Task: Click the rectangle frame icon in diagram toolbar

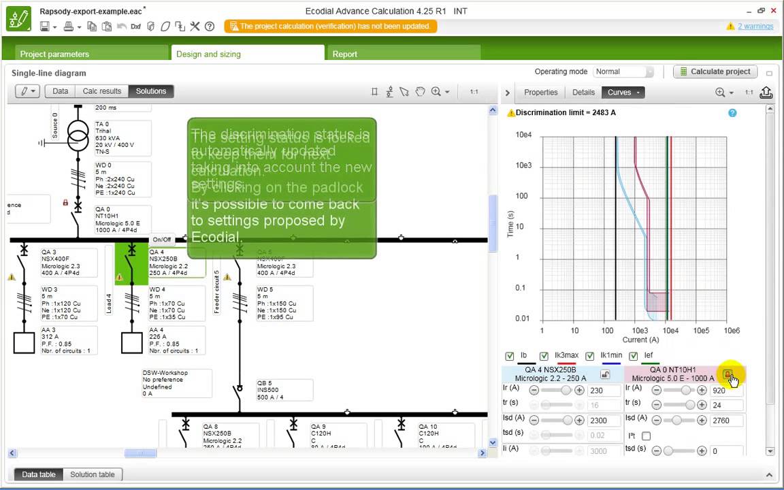Action: [x=374, y=91]
